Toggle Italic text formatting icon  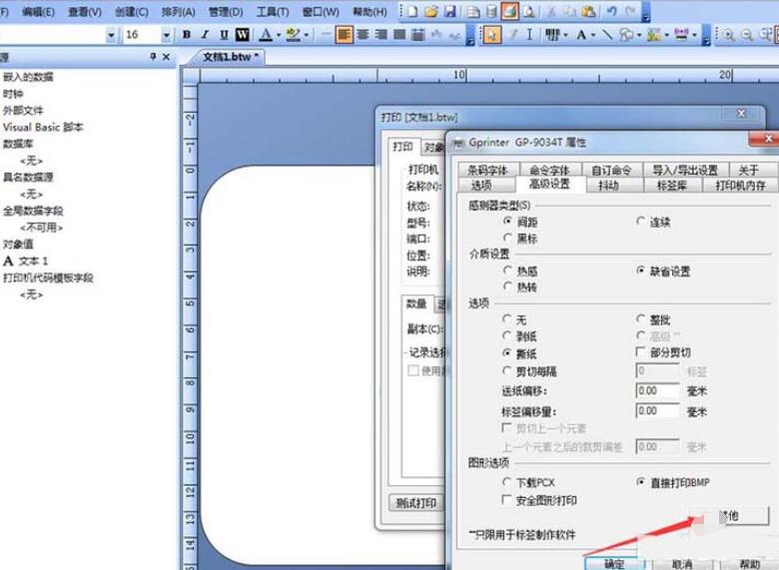pos(205,35)
